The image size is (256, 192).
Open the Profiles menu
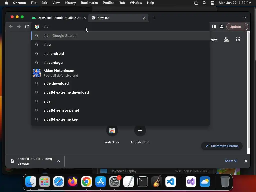(x=108, y=3)
